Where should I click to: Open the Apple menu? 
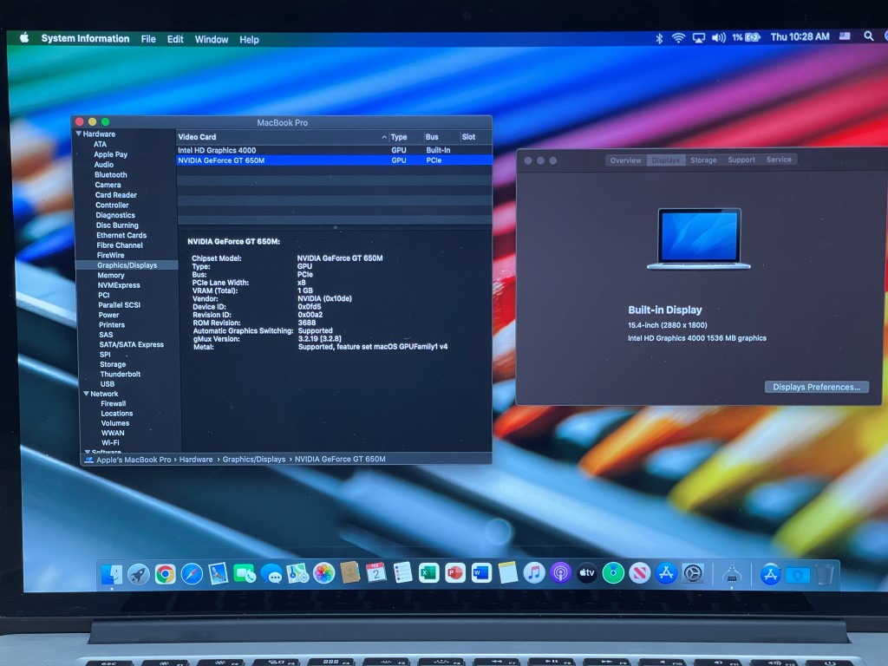pos(24,38)
